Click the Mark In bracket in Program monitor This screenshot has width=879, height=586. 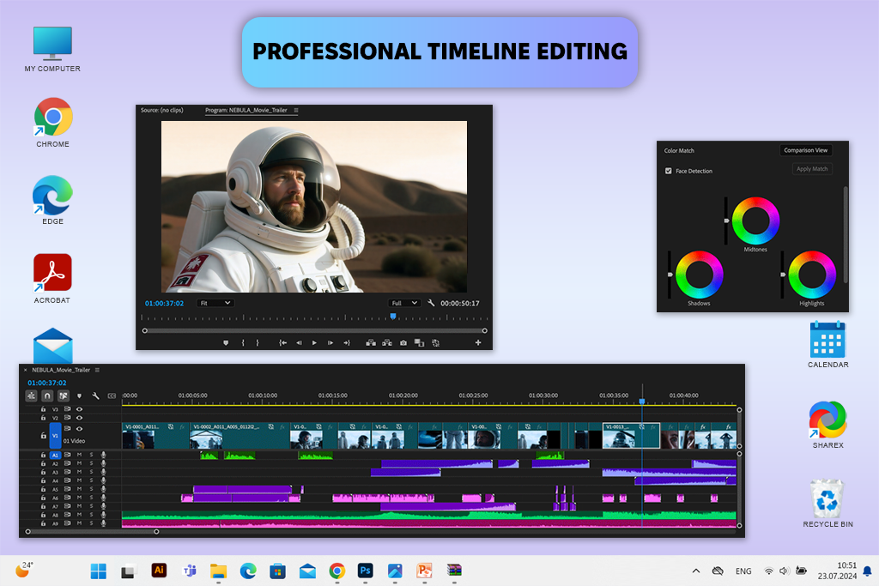[x=243, y=343]
